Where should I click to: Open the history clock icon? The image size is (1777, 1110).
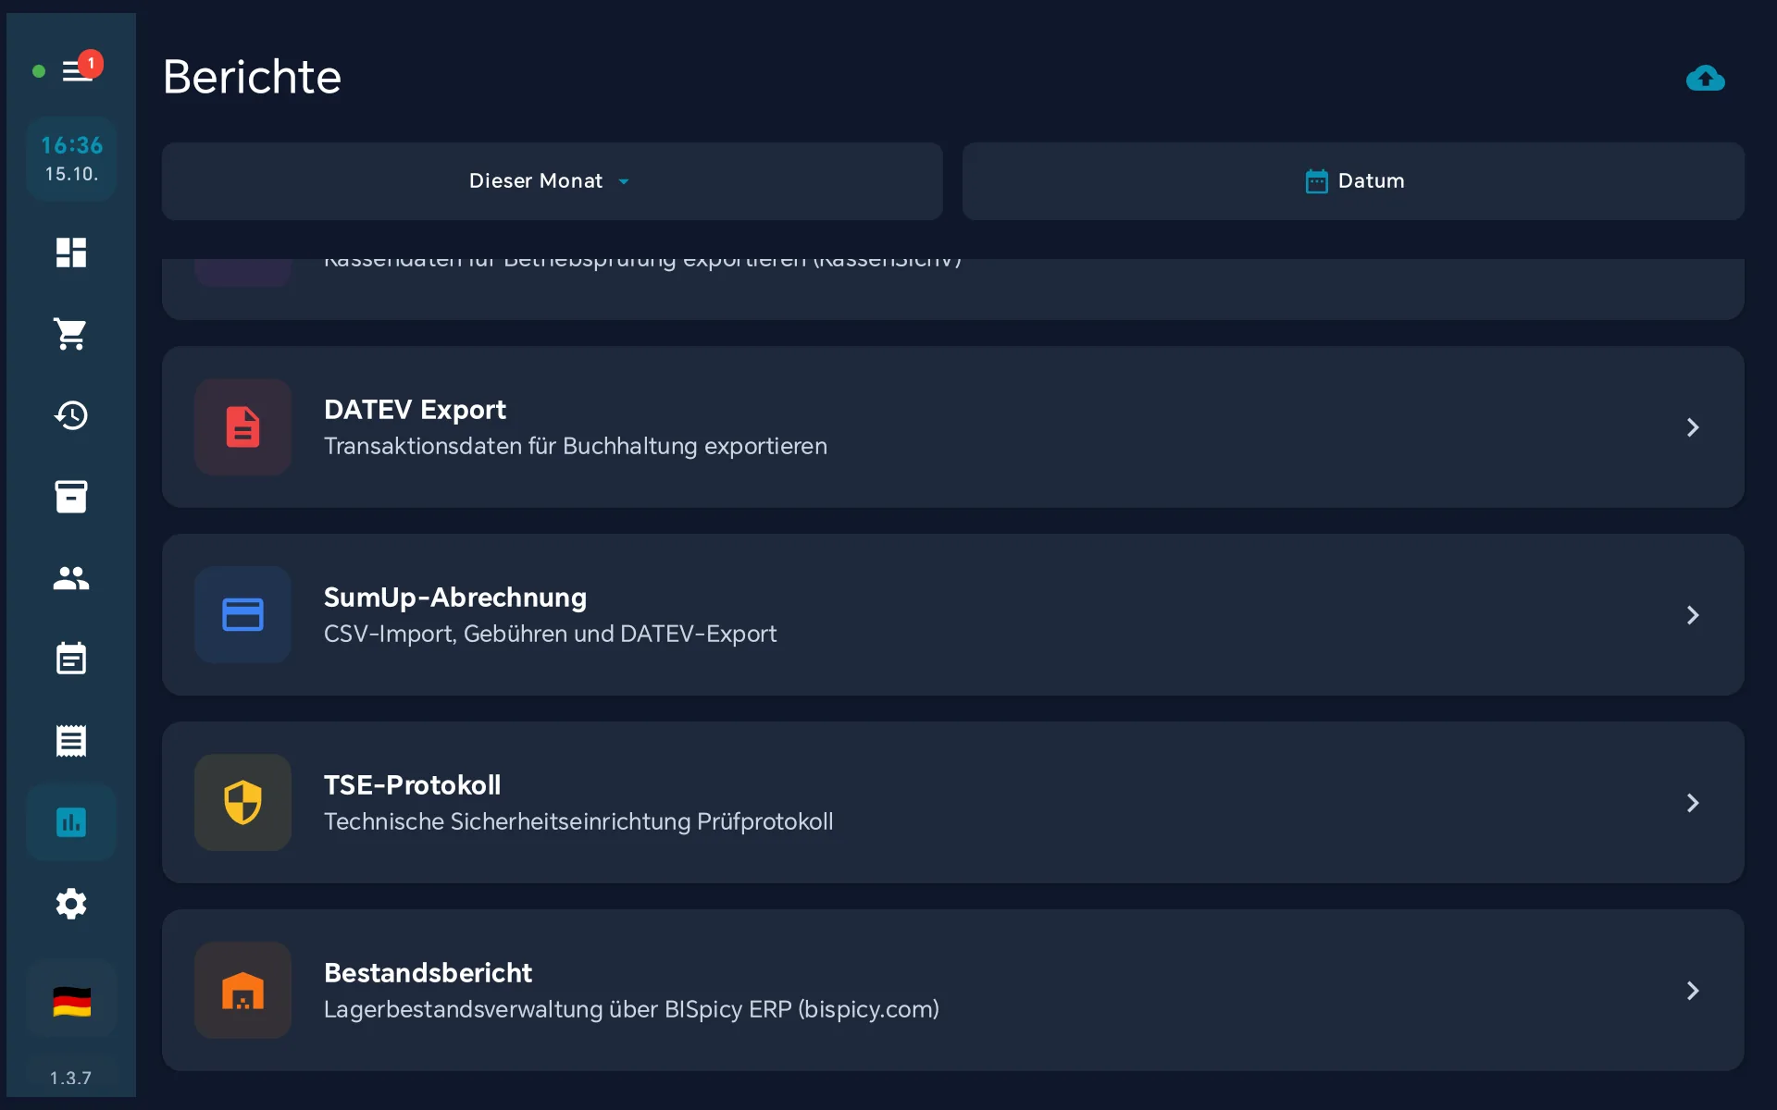coord(71,415)
